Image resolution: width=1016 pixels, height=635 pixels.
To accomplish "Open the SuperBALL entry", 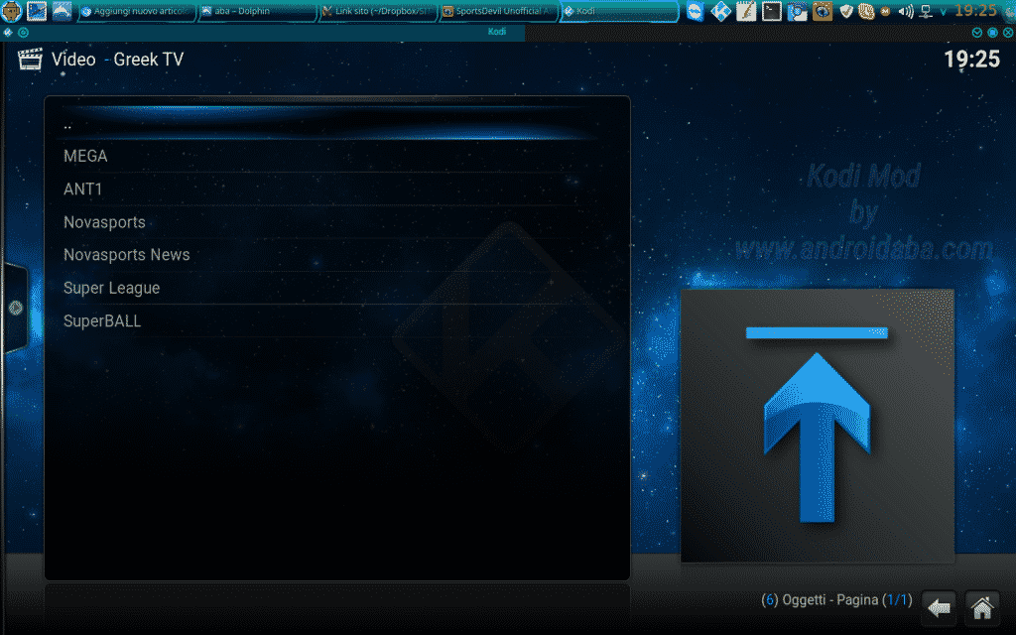I will [337, 320].
